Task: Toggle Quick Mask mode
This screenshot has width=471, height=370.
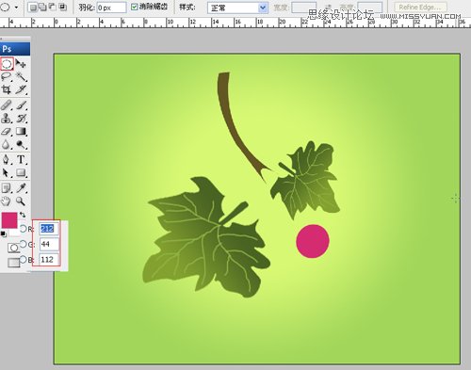Action: point(13,248)
